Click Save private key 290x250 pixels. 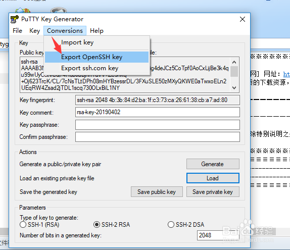(213, 192)
